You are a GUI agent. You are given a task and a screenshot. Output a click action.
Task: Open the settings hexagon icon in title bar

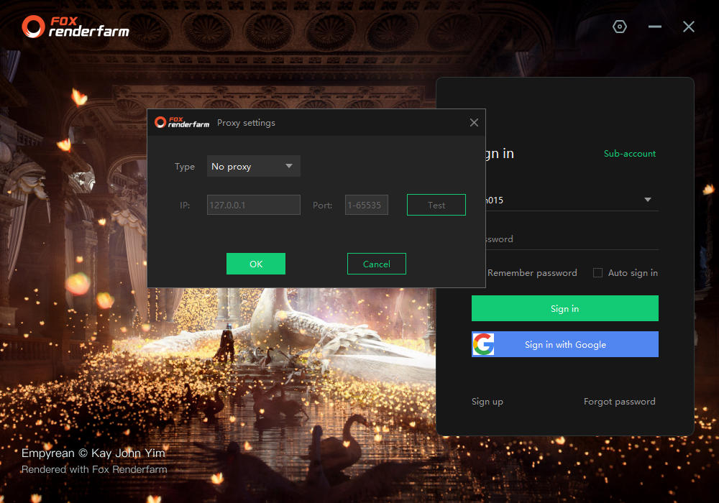pos(620,27)
